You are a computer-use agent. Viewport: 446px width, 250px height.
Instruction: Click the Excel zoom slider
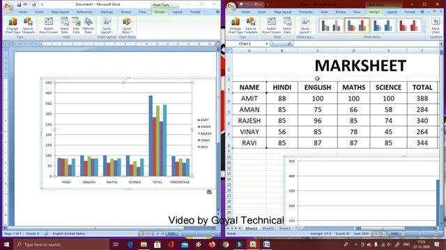[x=420, y=234]
